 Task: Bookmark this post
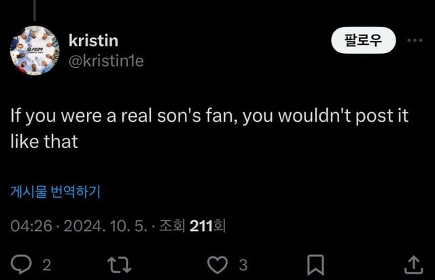coord(315,264)
